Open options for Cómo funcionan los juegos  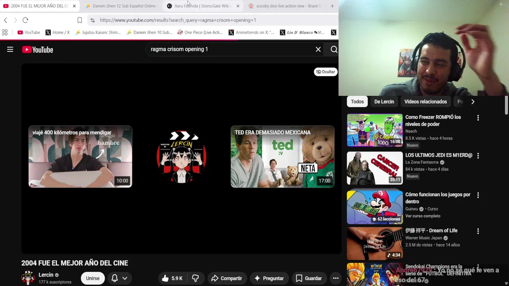478,195
